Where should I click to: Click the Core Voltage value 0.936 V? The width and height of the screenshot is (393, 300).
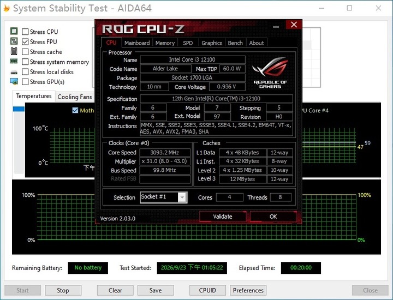227,87
